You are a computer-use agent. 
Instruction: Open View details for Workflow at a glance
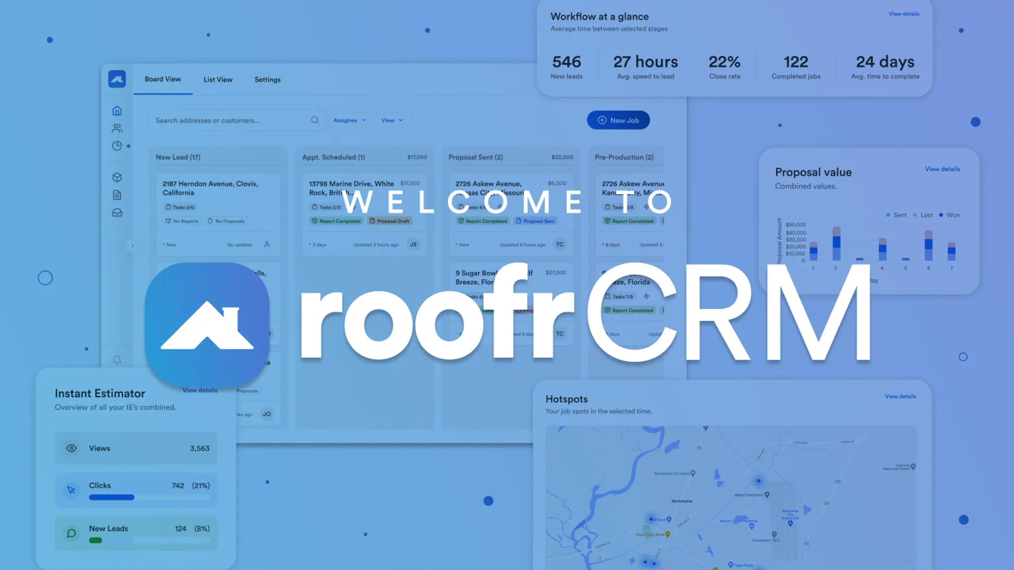click(903, 14)
